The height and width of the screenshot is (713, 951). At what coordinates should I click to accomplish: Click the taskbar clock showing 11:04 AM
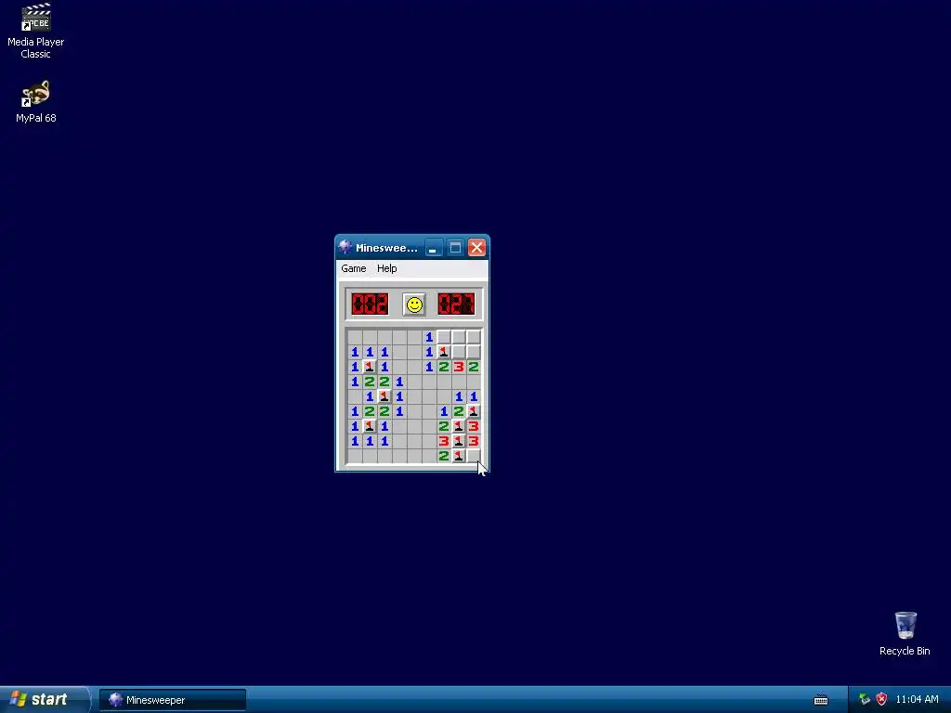click(x=917, y=700)
